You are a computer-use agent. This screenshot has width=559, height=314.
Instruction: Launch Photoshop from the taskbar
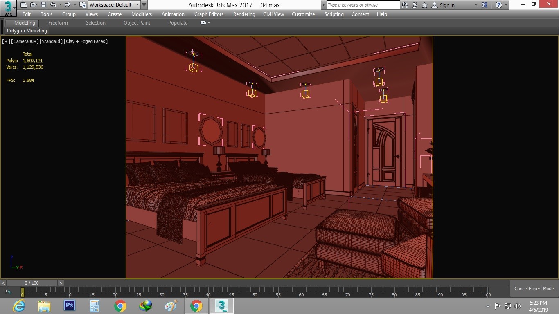69,305
